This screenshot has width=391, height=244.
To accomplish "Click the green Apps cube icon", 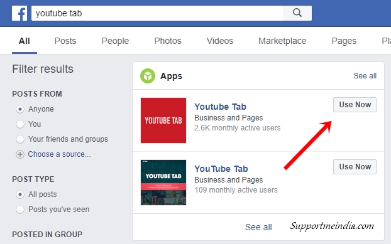I will click(x=148, y=76).
